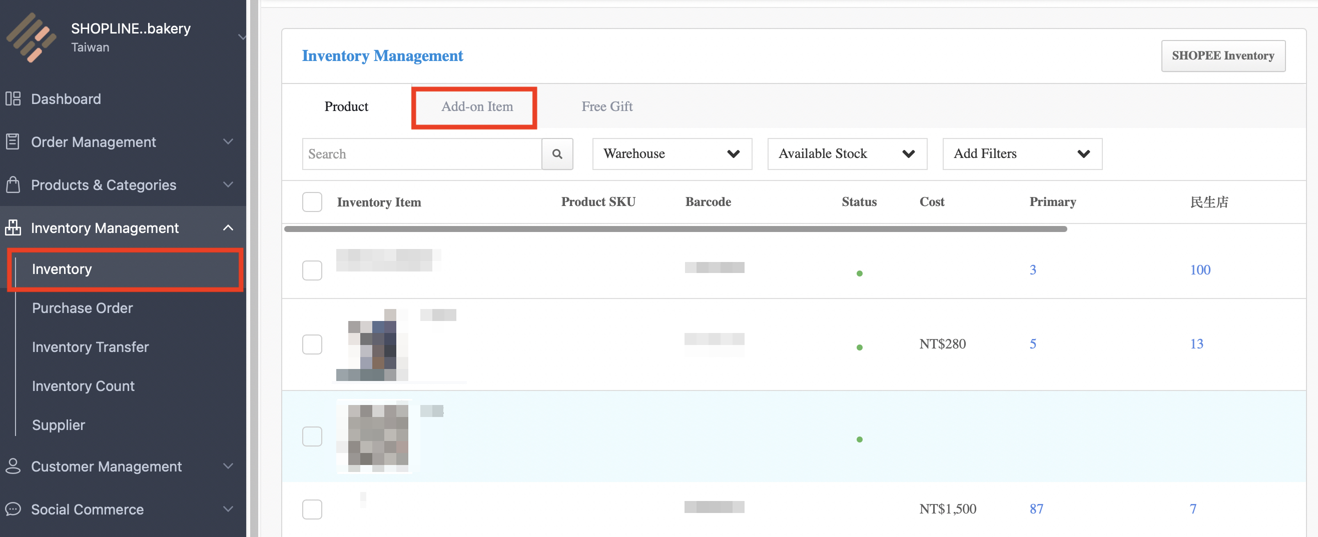Open the Add Filters dropdown
The image size is (1318, 537).
tap(1022, 154)
